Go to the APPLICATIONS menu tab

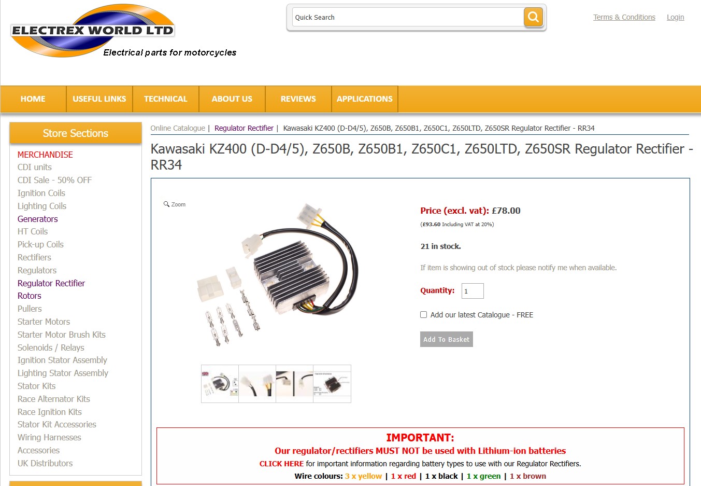[x=365, y=99]
